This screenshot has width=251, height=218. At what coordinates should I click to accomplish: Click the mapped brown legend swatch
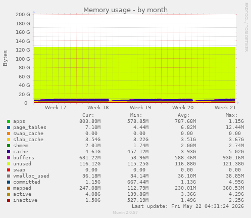pos(9,188)
